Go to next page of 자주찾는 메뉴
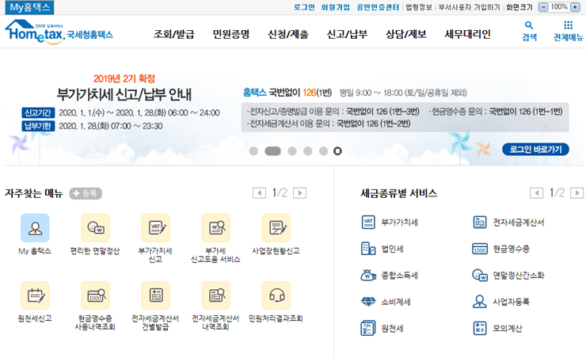The image size is (586, 358). point(299,192)
